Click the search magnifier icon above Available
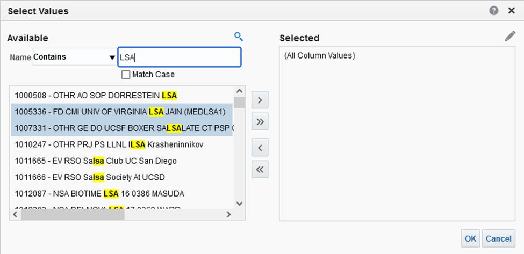 (239, 37)
